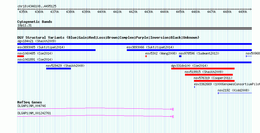The width and height of the screenshot is (260, 133).
Task: Click the small blue nsv978596 marker
Action: click(x=180, y=56)
